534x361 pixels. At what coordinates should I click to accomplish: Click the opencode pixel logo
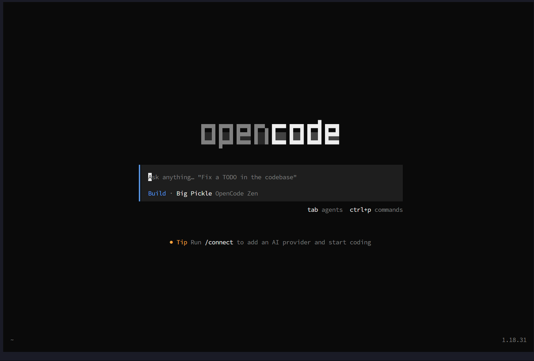(x=270, y=134)
